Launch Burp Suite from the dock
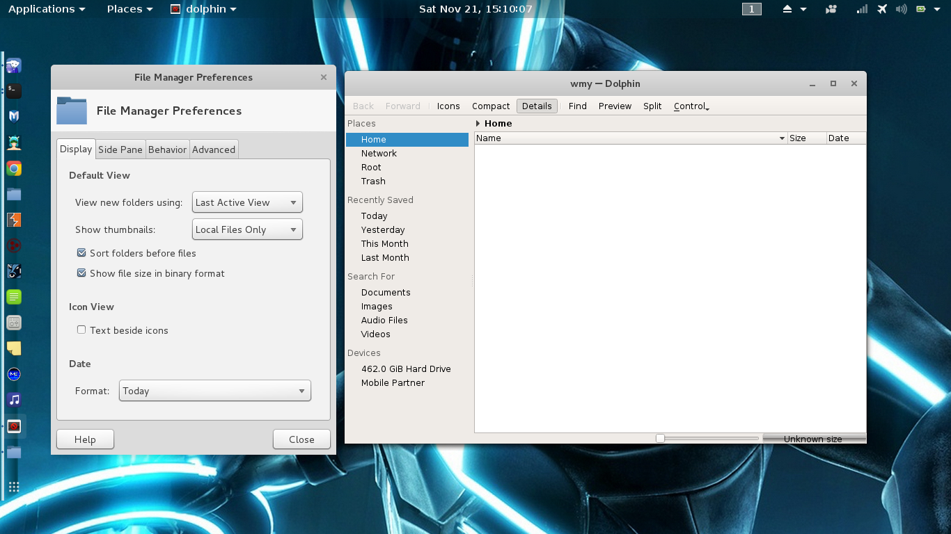The image size is (951, 534). (x=14, y=220)
